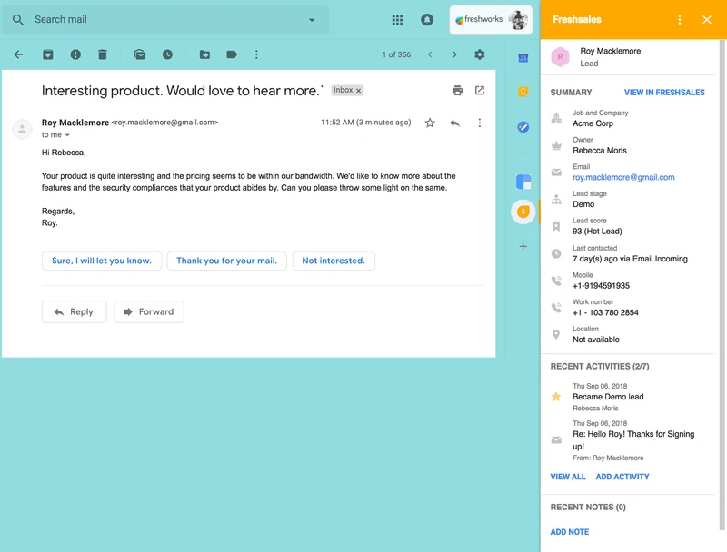Open the blue add-on icon in side panel
Screen dimensions: 727x552
pos(523,182)
